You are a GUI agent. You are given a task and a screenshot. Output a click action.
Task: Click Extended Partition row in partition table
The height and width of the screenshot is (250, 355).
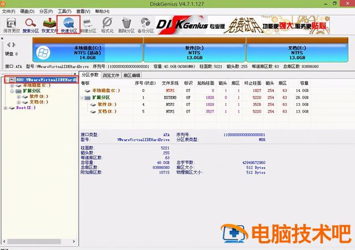(196, 98)
